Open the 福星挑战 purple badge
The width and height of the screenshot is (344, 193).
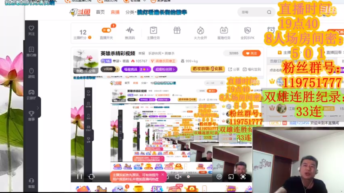(x=136, y=69)
